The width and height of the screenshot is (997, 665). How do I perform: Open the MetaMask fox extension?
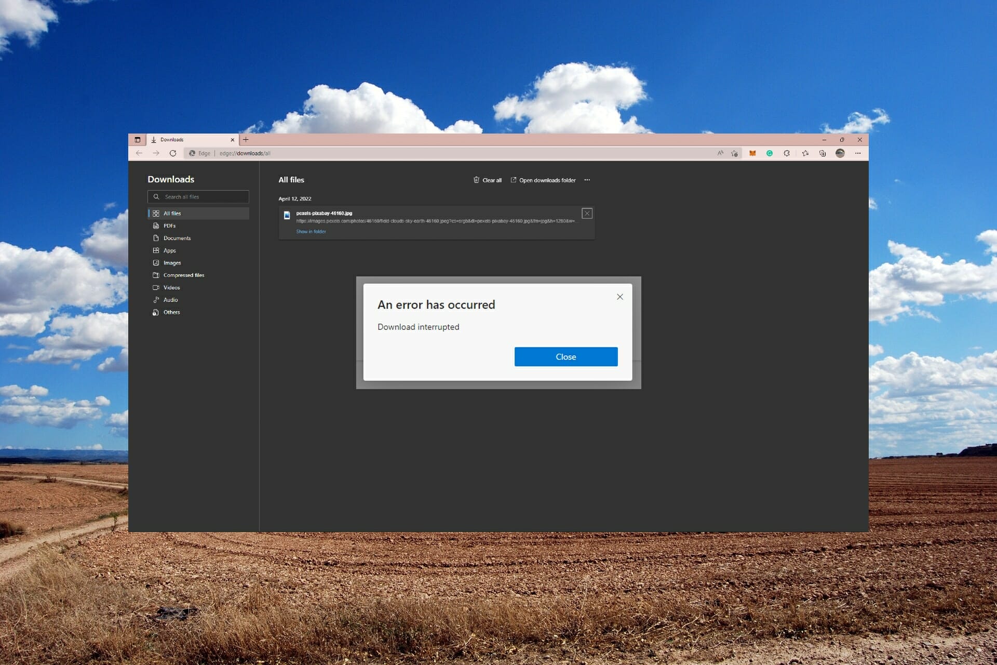[x=752, y=153]
